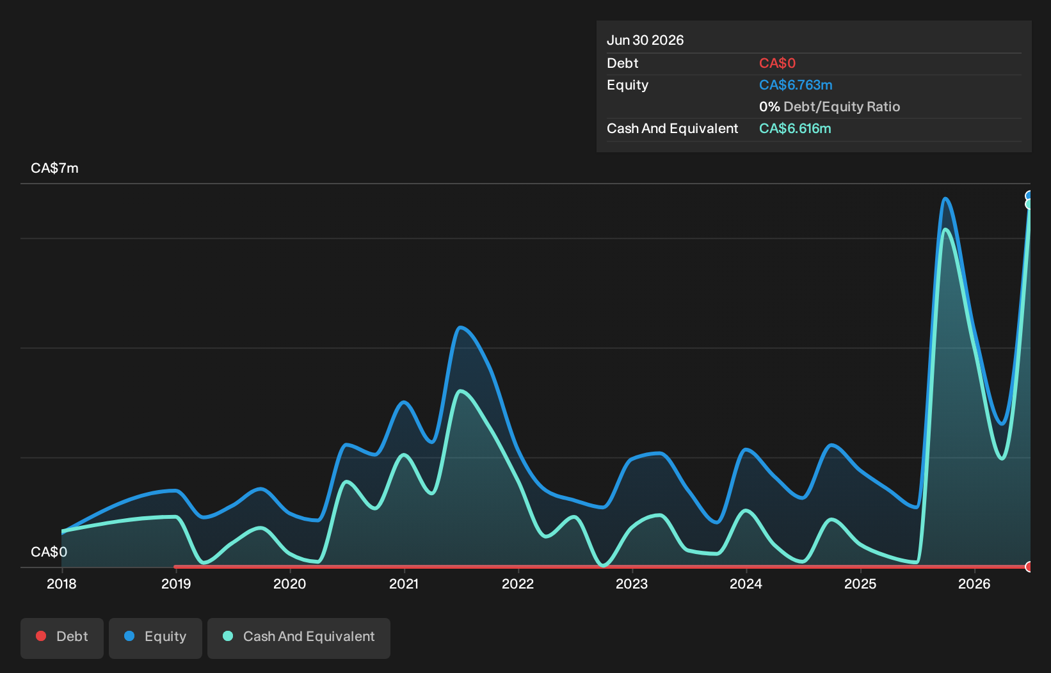The width and height of the screenshot is (1051, 673).
Task: Click the tooltip Equity row label
Action: [627, 85]
